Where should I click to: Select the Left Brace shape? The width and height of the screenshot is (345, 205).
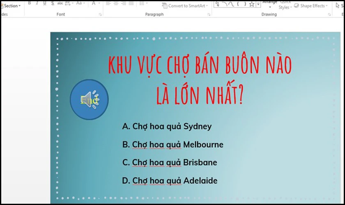point(238,4)
